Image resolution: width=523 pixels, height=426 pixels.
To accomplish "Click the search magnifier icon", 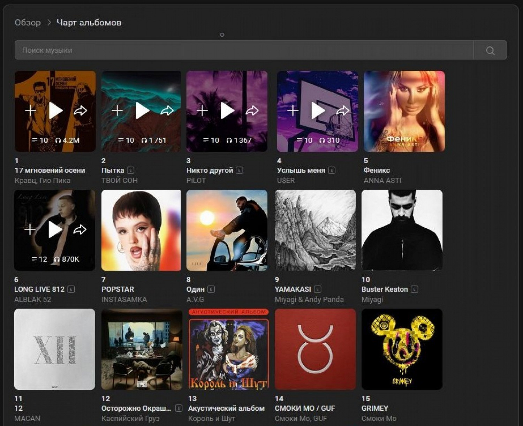I will click(x=490, y=51).
